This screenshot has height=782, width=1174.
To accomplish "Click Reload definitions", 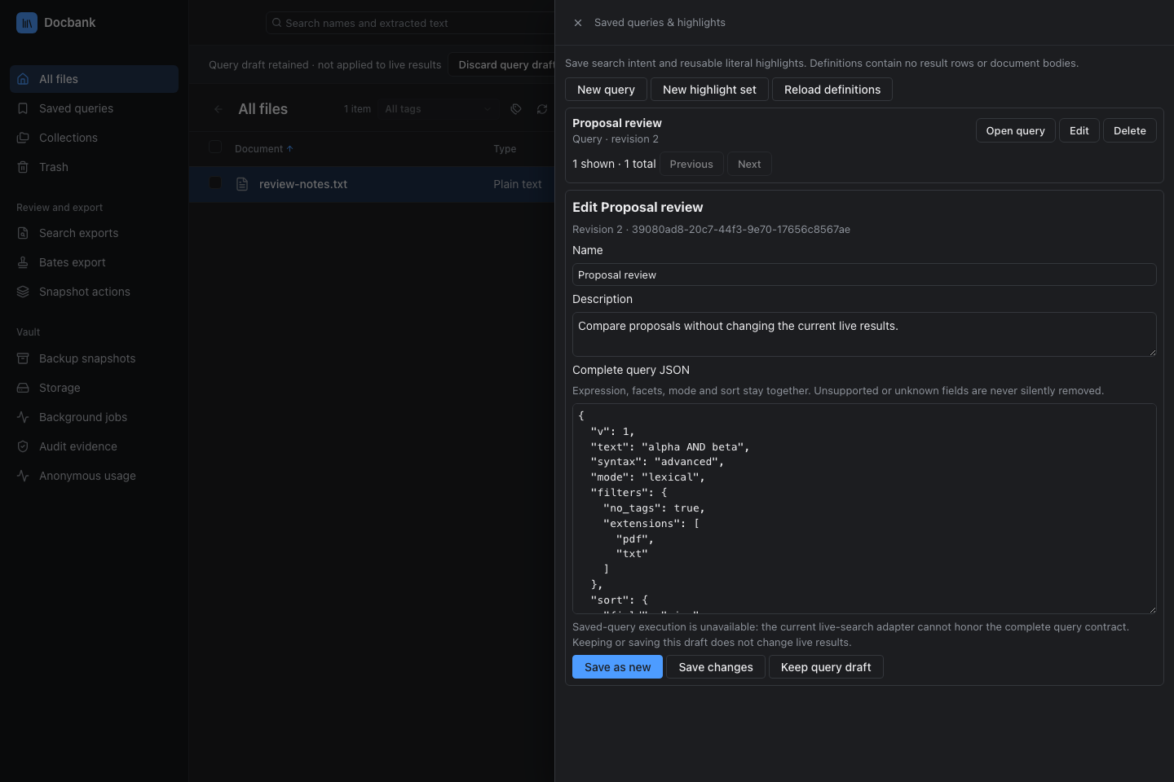I will coord(832,90).
